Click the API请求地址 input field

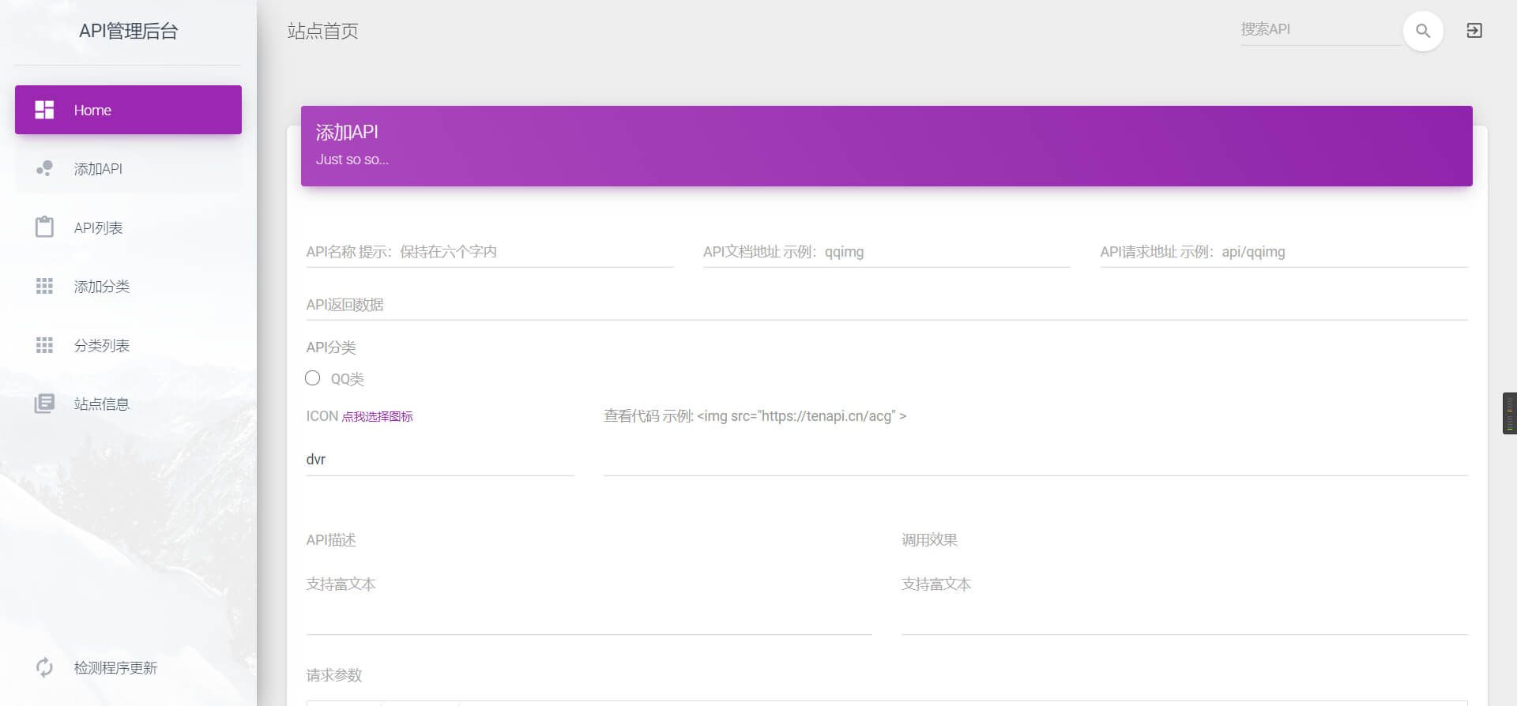point(1283,252)
